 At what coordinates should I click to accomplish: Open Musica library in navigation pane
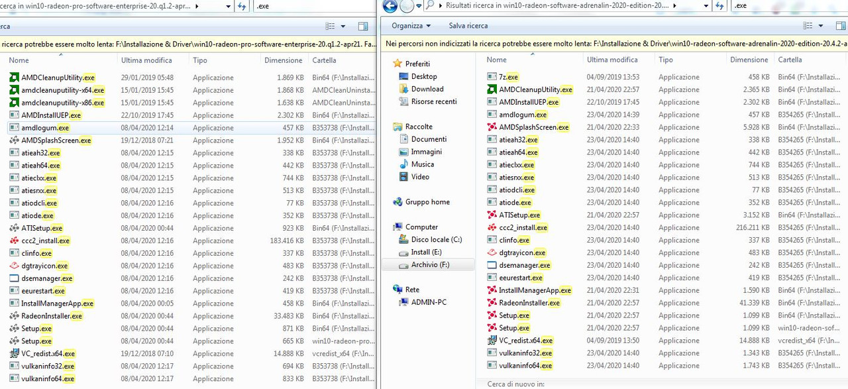[417, 165]
